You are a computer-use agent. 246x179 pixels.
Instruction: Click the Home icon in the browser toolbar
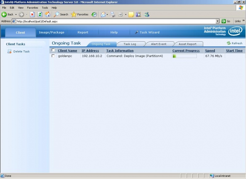[x=48, y=14]
